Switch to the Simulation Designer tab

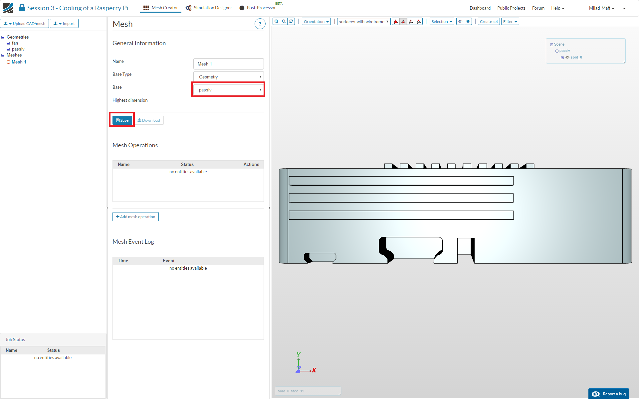209,8
